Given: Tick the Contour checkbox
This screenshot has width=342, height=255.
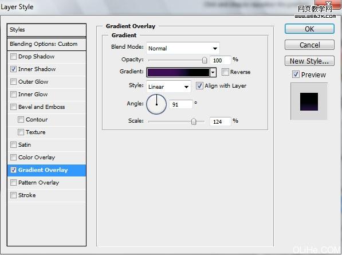Looking at the screenshot, I should point(21,120).
